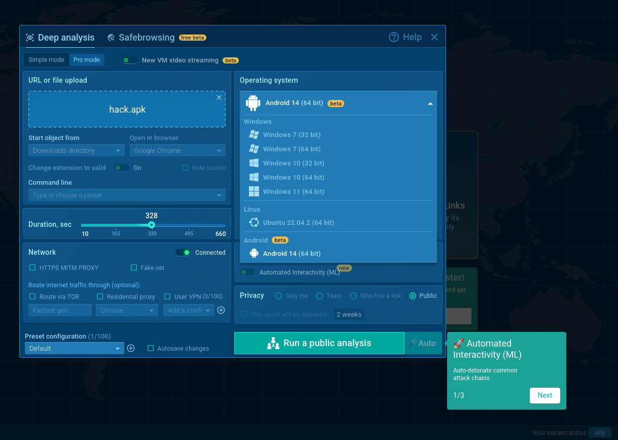Select Public privacy option

point(413,295)
